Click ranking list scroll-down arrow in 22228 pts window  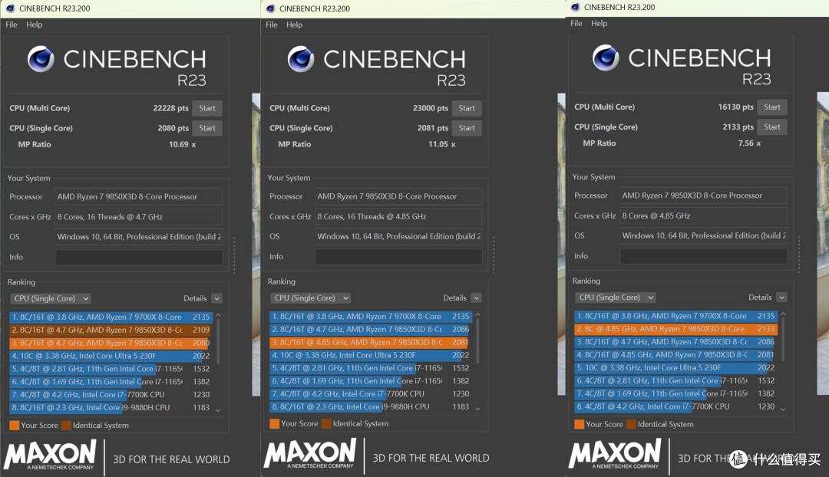coord(218,410)
